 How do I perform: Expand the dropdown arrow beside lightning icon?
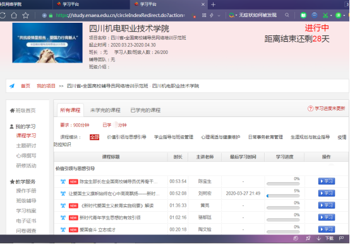point(219,15)
